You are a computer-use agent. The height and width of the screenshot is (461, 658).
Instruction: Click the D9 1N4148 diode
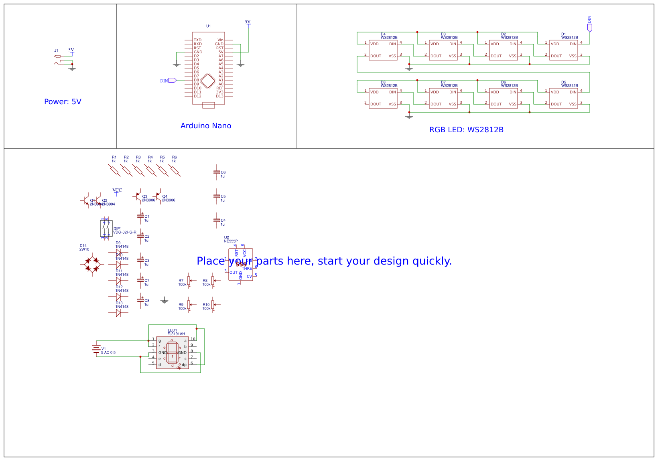(x=118, y=253)
